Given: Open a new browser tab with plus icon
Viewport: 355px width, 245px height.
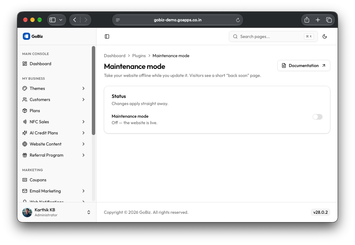Looking at the screenshot, I should (x=318, y=20).
